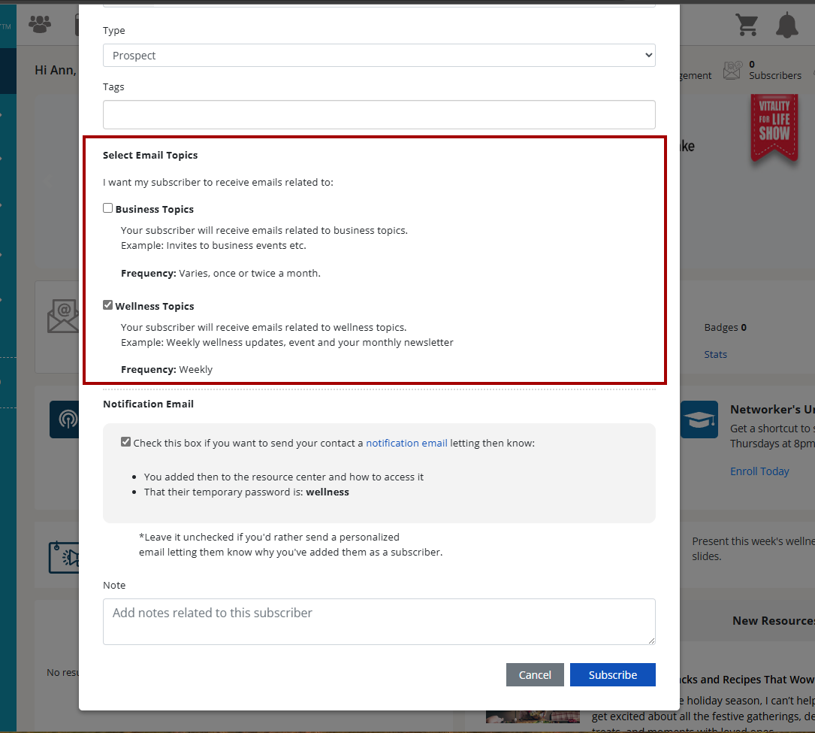815x733 pixels.
Task: Click the Cancel button
Action: (535, 674)
